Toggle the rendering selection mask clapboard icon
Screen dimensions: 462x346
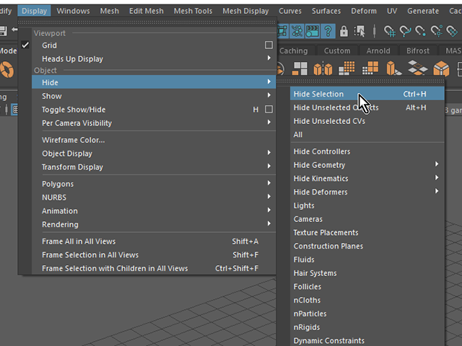tap(313, 31)
